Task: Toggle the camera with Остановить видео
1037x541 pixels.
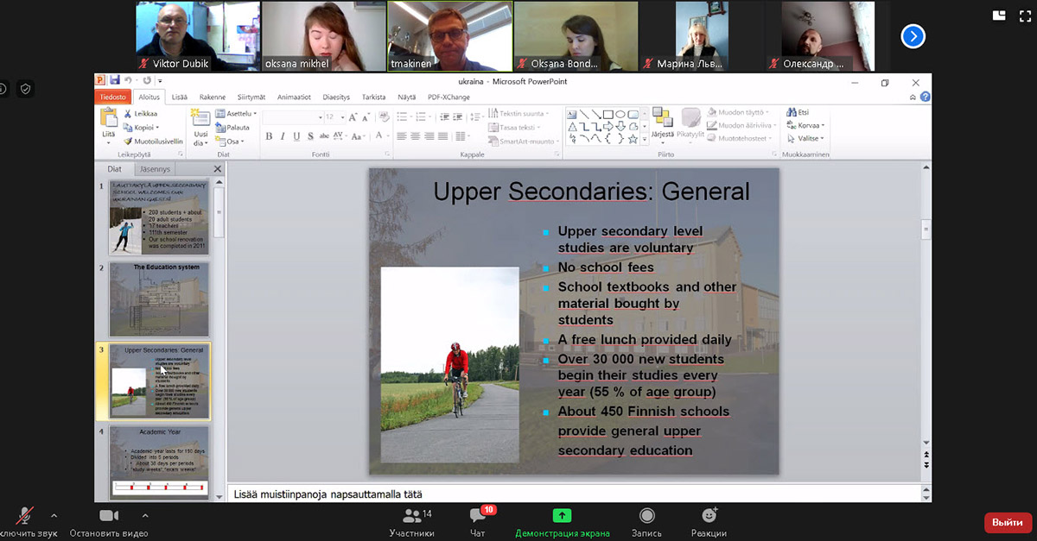Action: tap(109, 516)
